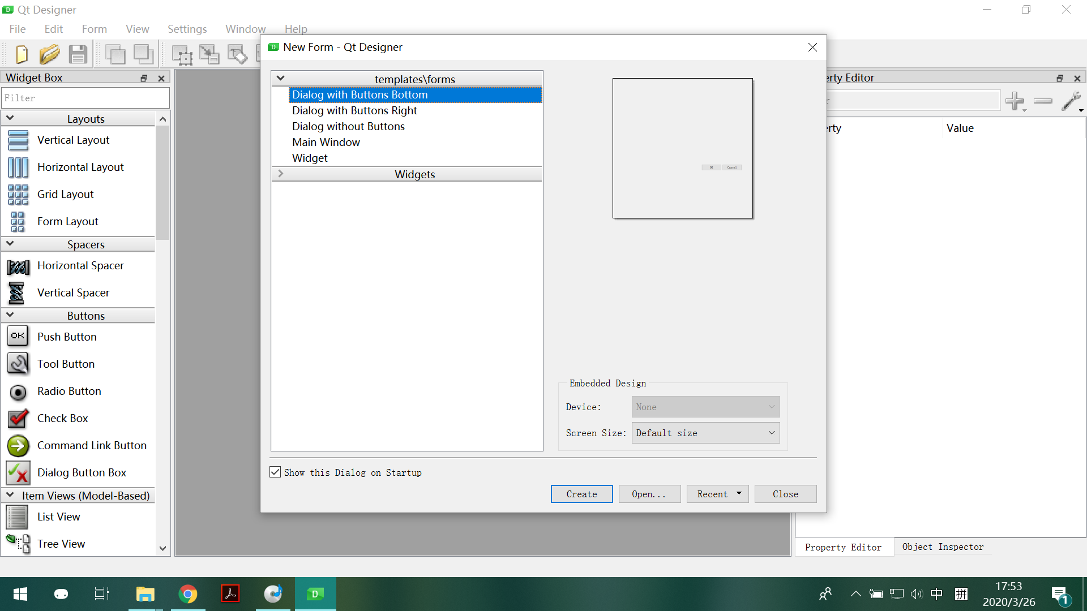Click the Open folder toolbar icon
The height and width of the screenshot is (611, 1087).
point(49,54)
